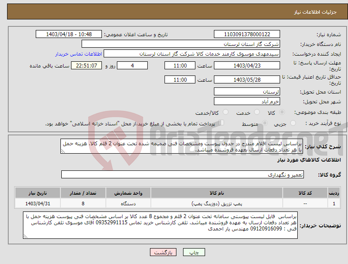Click the remaining time field 22:51:07
Image resolution: width=348 pixels, height=264 pixels.
86,65
